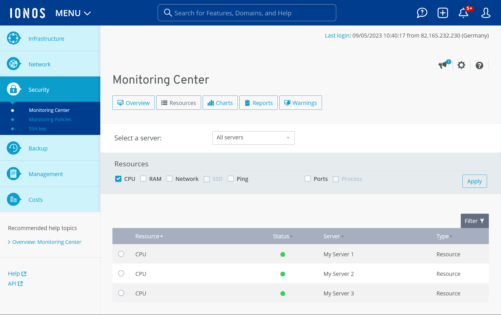Click the question mark help icon
The width and height of the screenshot is (501, 315).
(x=479, y=65)
